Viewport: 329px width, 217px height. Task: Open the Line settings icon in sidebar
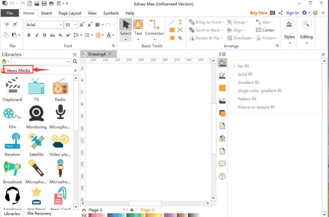222,76
